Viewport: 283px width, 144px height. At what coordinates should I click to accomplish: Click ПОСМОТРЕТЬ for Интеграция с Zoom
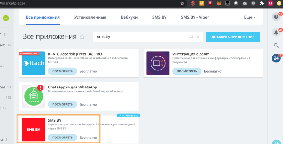click(x=187, y=71)
